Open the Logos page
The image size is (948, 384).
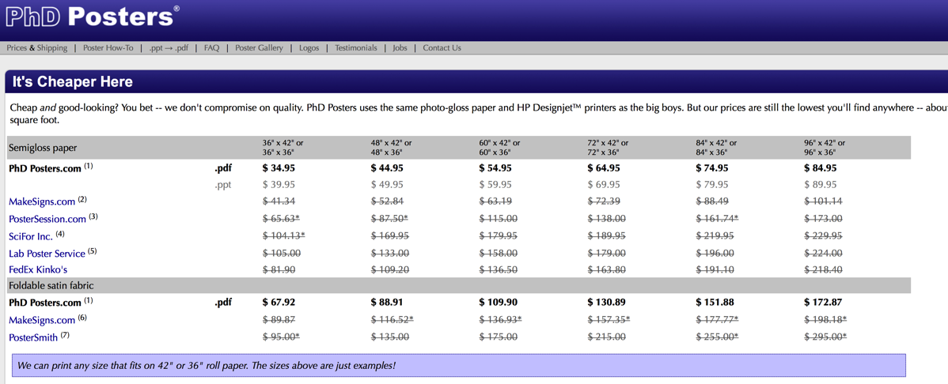309,47
